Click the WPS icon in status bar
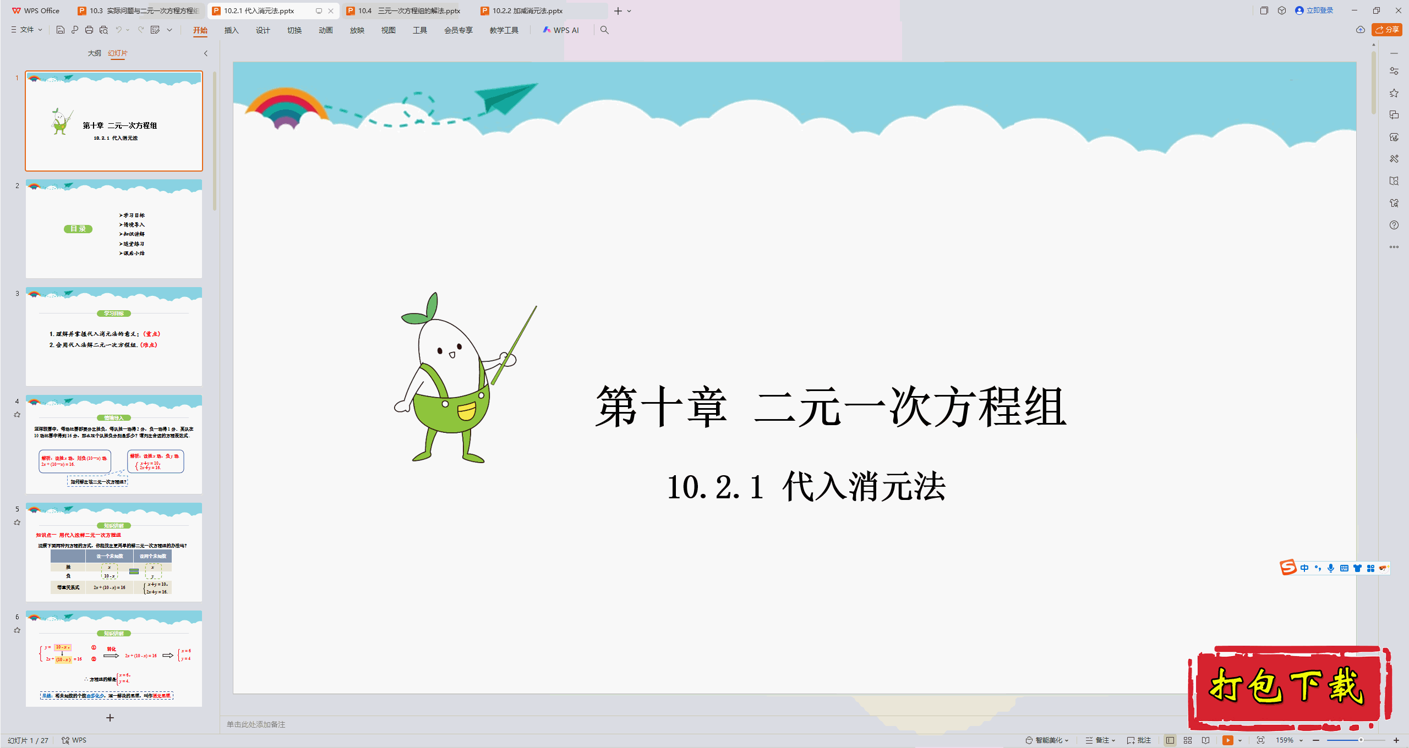The width and height of the screenshot is (1409, 748). click(74, 740)
